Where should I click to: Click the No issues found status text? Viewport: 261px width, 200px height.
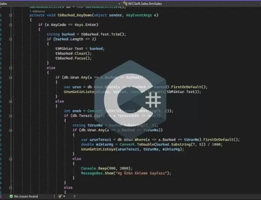pyautogui.click(x=26, y=196)
